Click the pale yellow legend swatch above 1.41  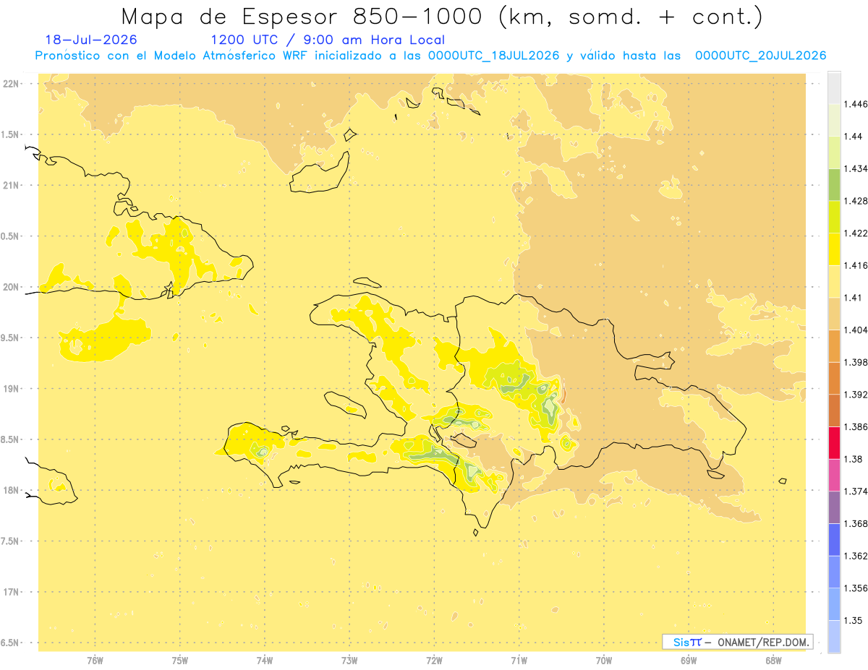pos(834,281)
